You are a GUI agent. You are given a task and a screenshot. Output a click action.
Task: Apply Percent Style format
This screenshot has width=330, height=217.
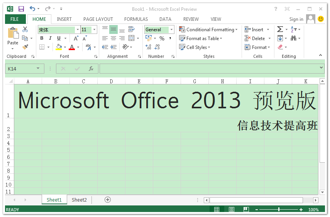tap(162, 38)
